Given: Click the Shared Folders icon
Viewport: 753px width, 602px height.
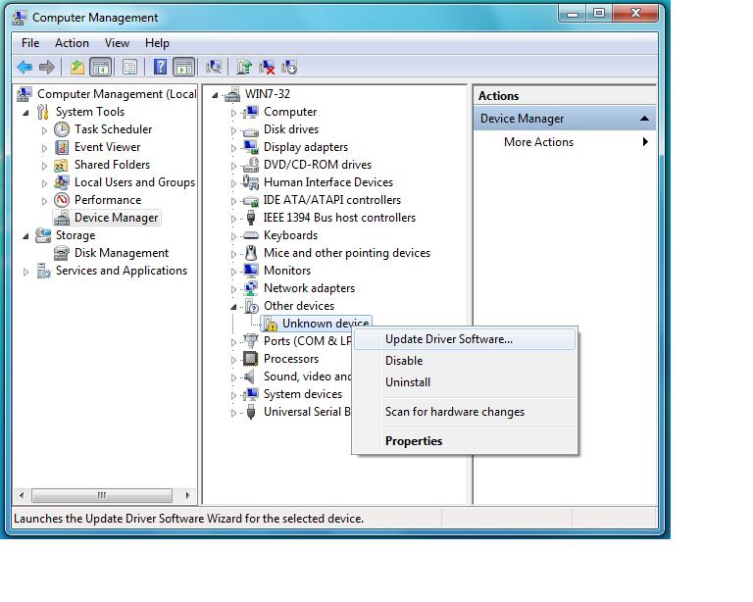Looking at the screenshot, I should click(x=61, y=165).
